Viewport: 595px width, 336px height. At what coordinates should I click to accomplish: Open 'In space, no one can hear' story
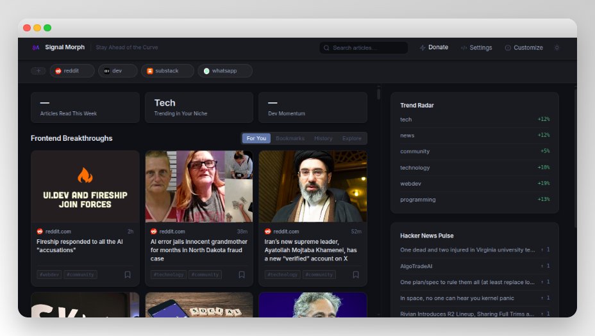(457, 298)
